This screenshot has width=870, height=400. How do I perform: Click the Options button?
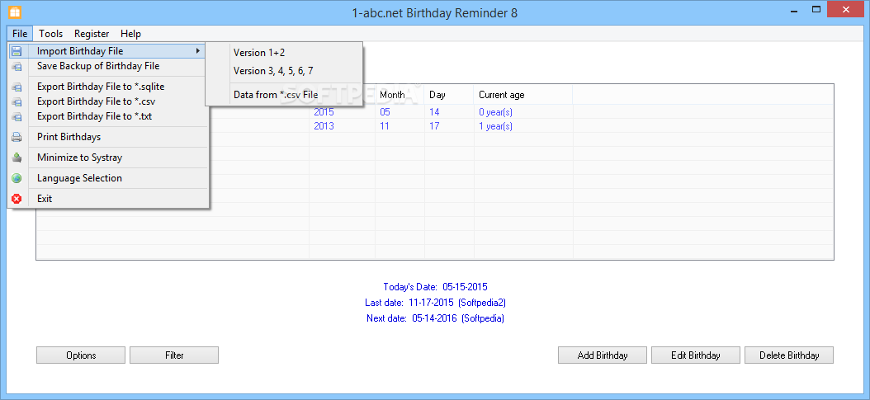[x=81, y=355]
